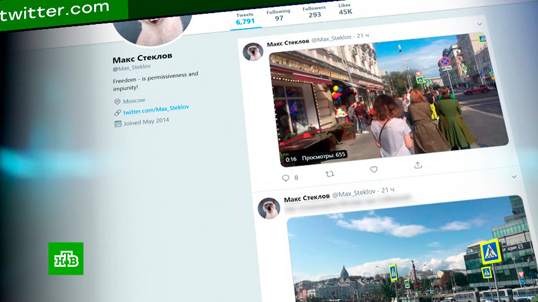Like the first video tweet

(374, 169)
